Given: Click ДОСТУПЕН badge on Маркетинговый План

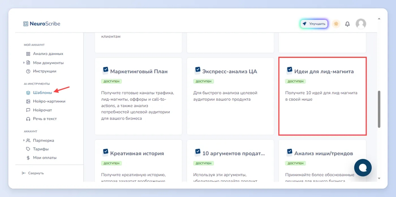Looking at the screenshot, I should (111, 81).
